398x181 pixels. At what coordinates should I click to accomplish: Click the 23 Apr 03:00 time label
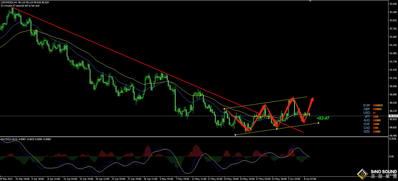coord(118,179)
